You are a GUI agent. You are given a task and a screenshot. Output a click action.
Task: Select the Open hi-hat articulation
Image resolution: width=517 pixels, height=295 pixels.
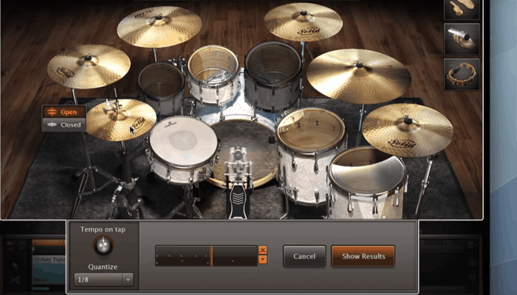click(x=64, y=112)
